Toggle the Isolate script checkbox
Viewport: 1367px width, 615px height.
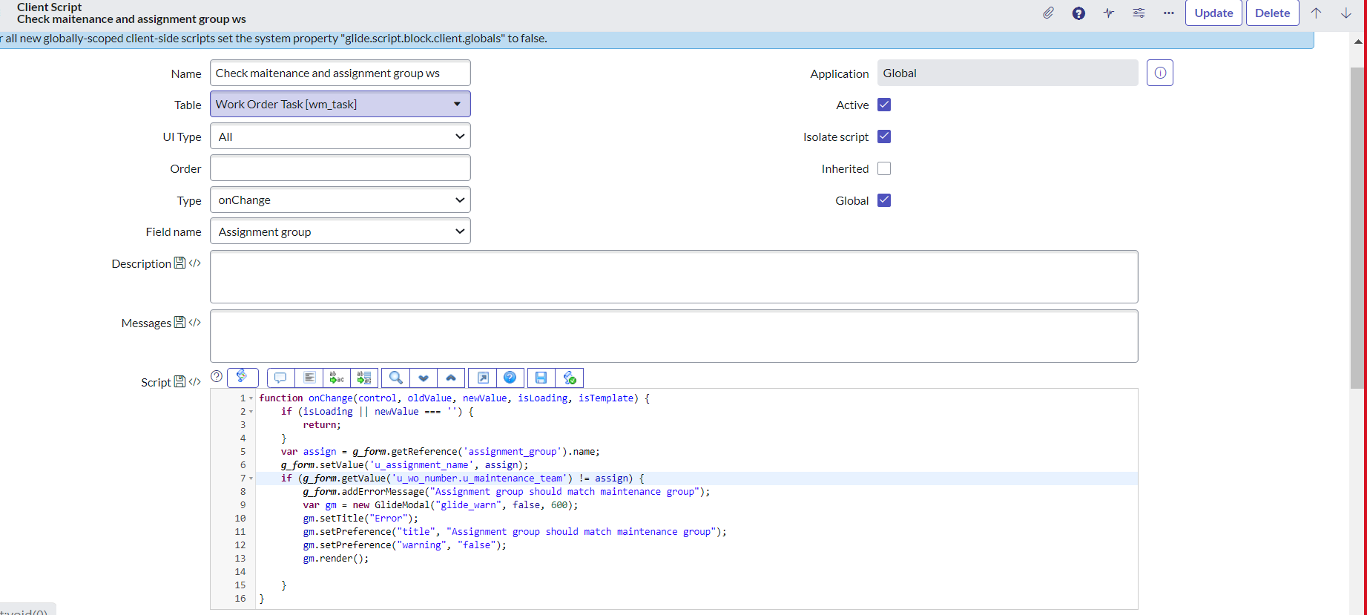click(883, 137)
